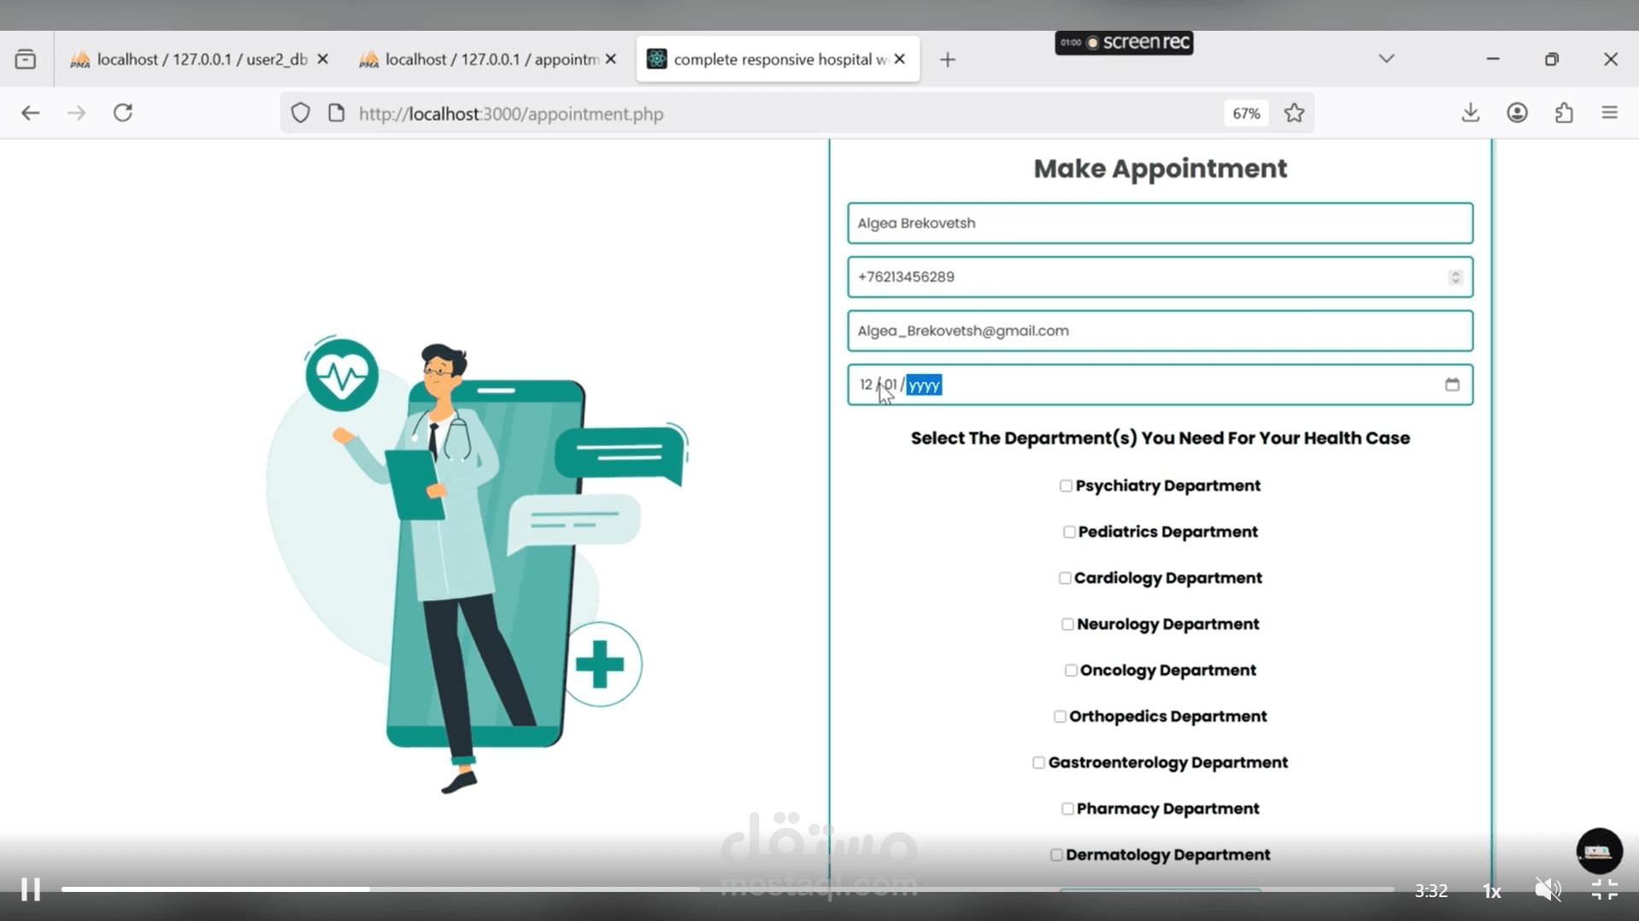Check the Pediatrics Department checkbox
This screenshot has height=921, width=1639.
point(1069,532)
